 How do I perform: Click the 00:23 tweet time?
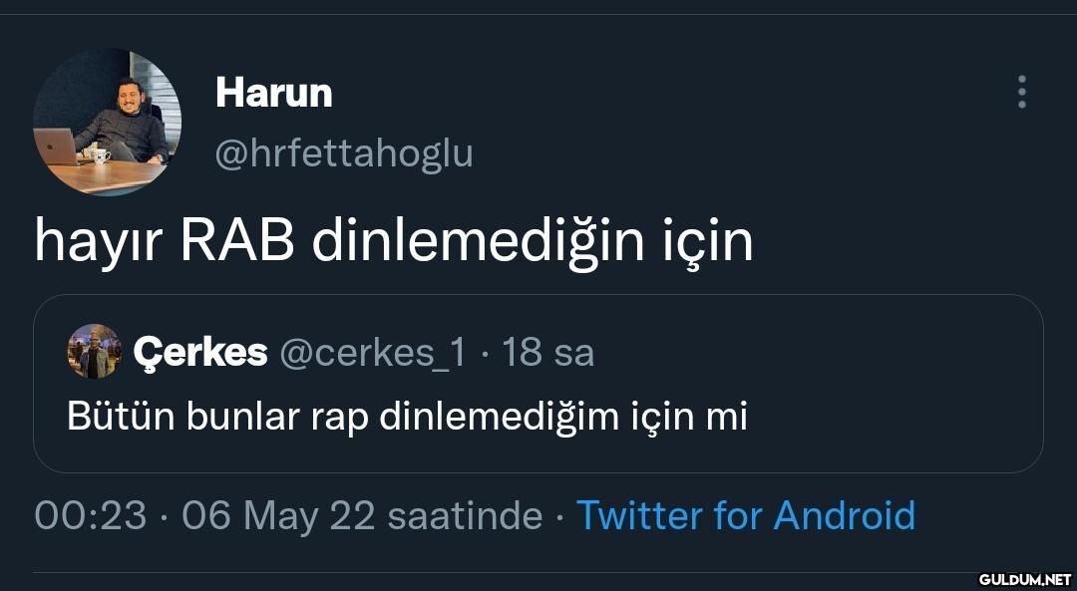[x=89, y=515]
